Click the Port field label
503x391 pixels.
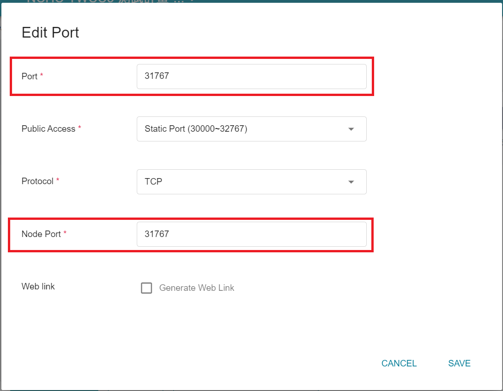(x=30, y=77)
